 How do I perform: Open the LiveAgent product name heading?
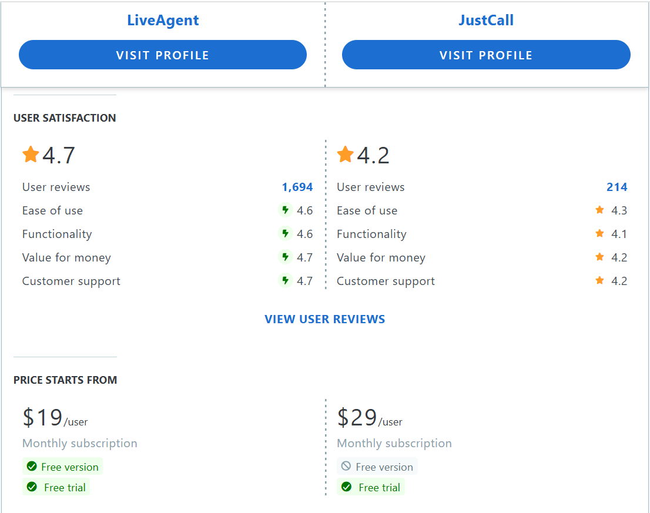coord(162,20)
